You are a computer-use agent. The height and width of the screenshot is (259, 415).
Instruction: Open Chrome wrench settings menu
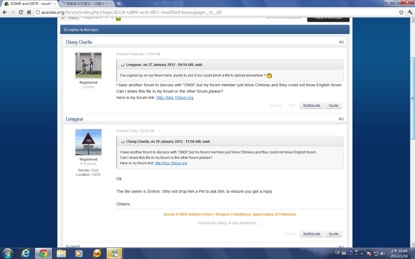click(x=410, y=12)
